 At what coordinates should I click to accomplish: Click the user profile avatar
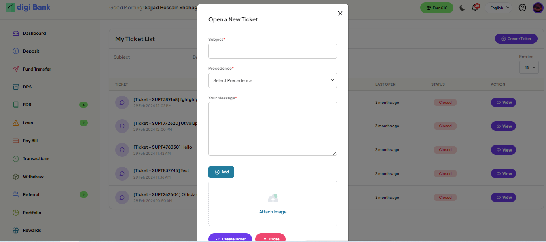(538, 8)
